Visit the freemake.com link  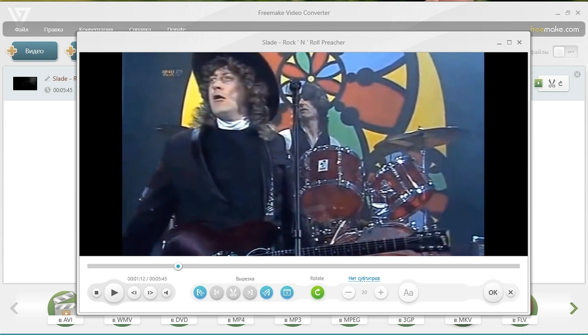coord(555,29)
